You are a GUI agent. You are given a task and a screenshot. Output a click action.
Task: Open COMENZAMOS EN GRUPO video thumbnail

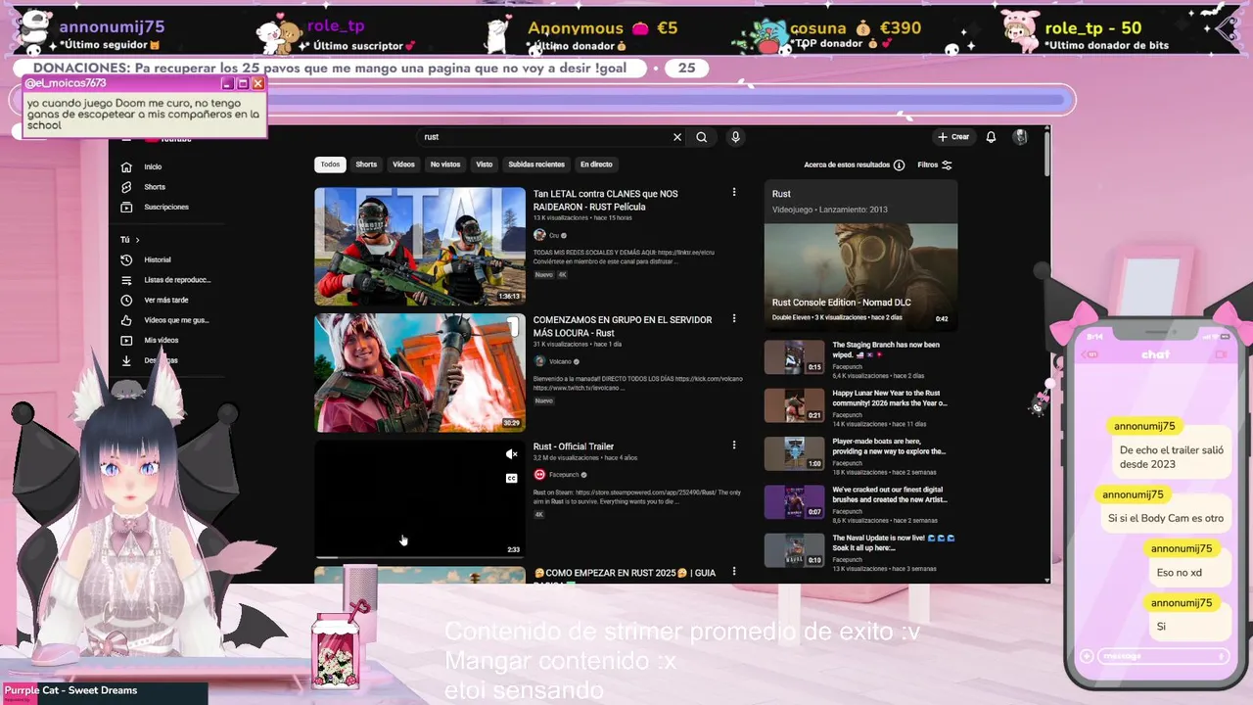(x=420, y=373)
